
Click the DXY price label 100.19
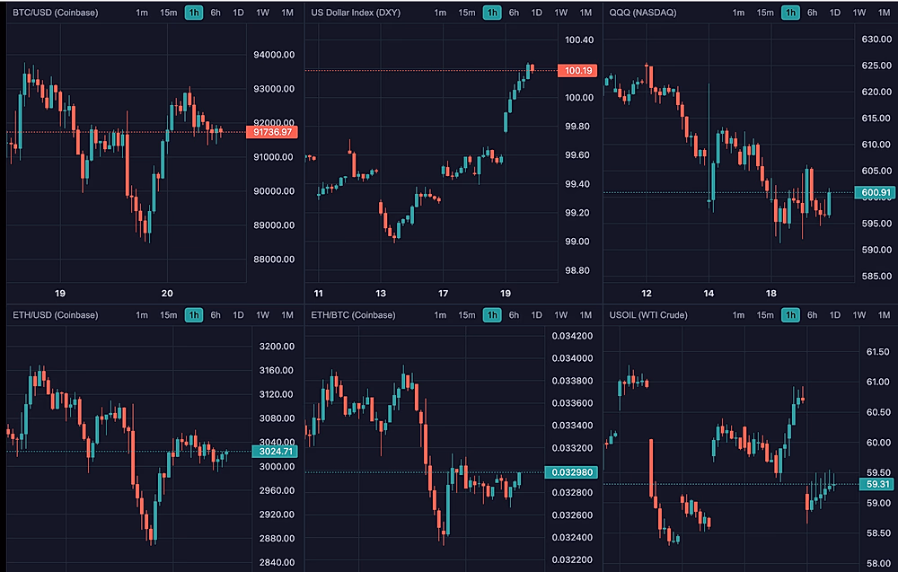tap(576, 70)
